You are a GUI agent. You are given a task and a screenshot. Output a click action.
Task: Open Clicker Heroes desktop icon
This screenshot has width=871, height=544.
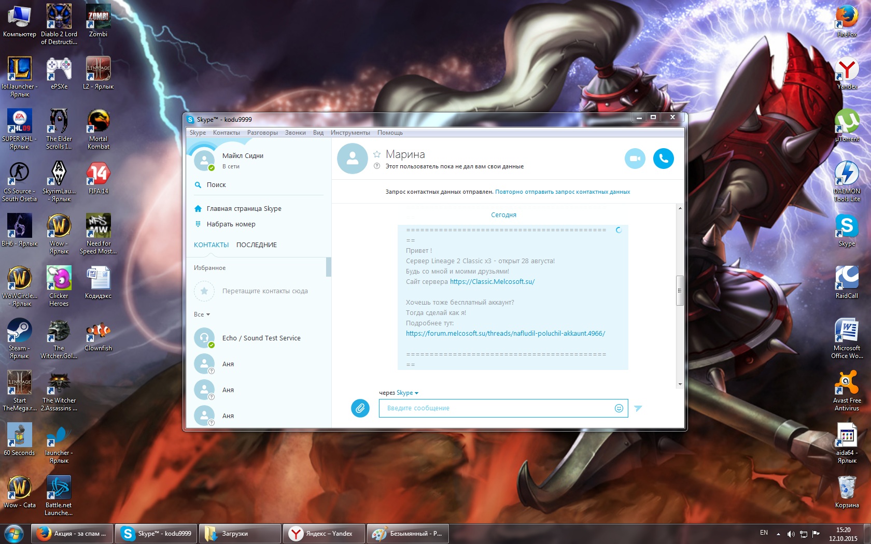coord(59,286)
